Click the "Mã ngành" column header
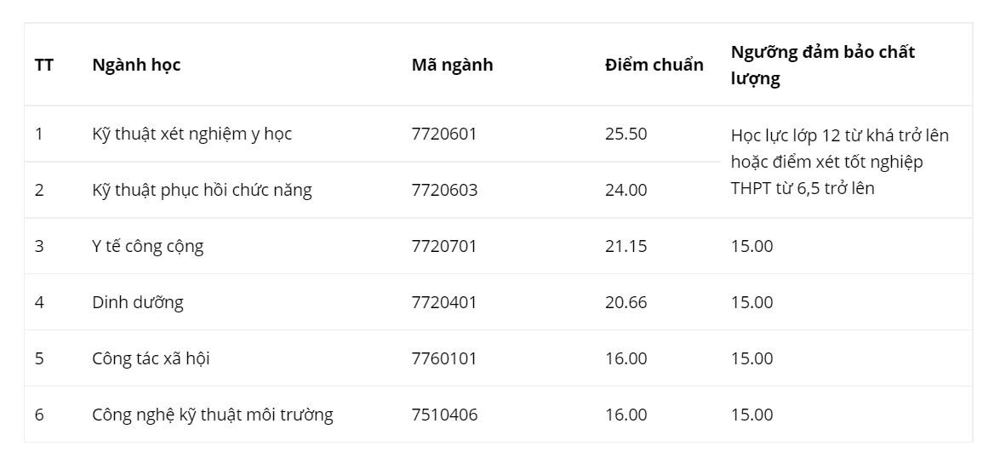This screenshot has height=475, width=1000. pyautogui.click(x=452, y=65)
